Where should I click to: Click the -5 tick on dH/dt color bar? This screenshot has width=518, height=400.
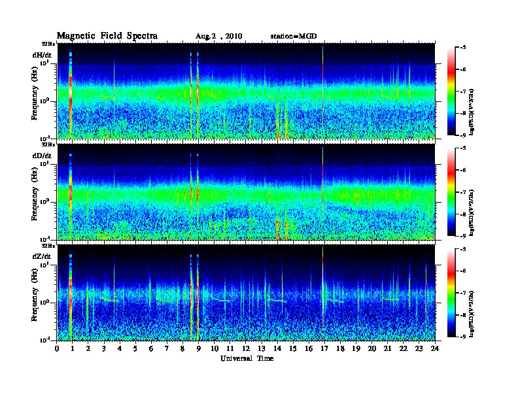tap(463, 48)
